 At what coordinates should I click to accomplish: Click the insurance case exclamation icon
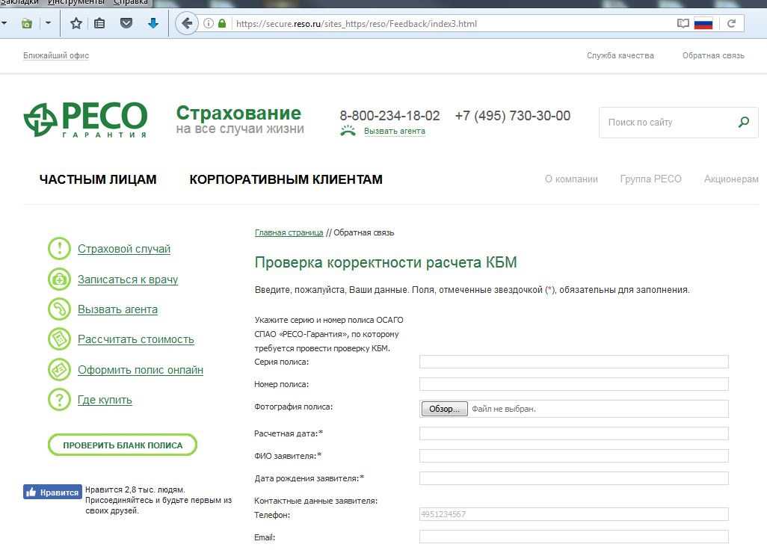point(59,248)
